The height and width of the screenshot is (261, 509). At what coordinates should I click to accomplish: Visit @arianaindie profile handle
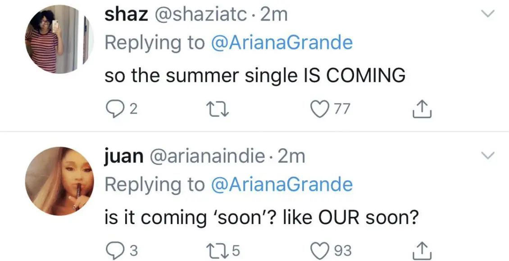(209, 157)
